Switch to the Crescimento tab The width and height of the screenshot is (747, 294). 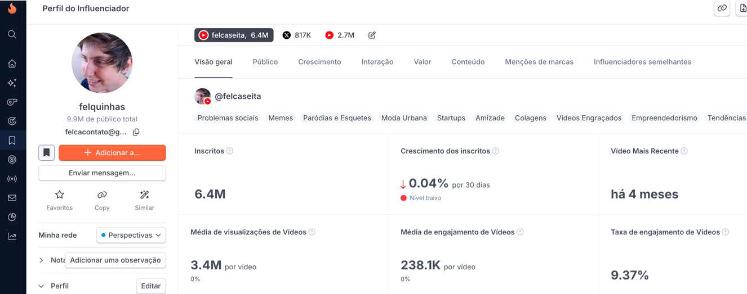319,62
